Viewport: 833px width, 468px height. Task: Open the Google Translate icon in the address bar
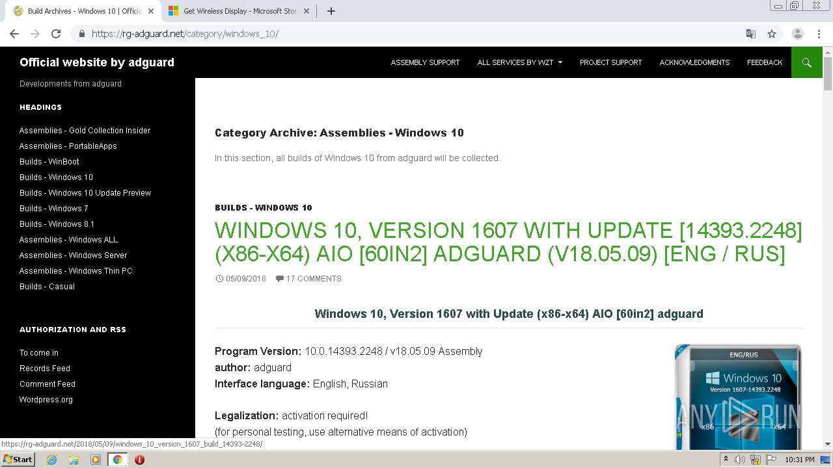pyautogui.click(x=750, y=34)
